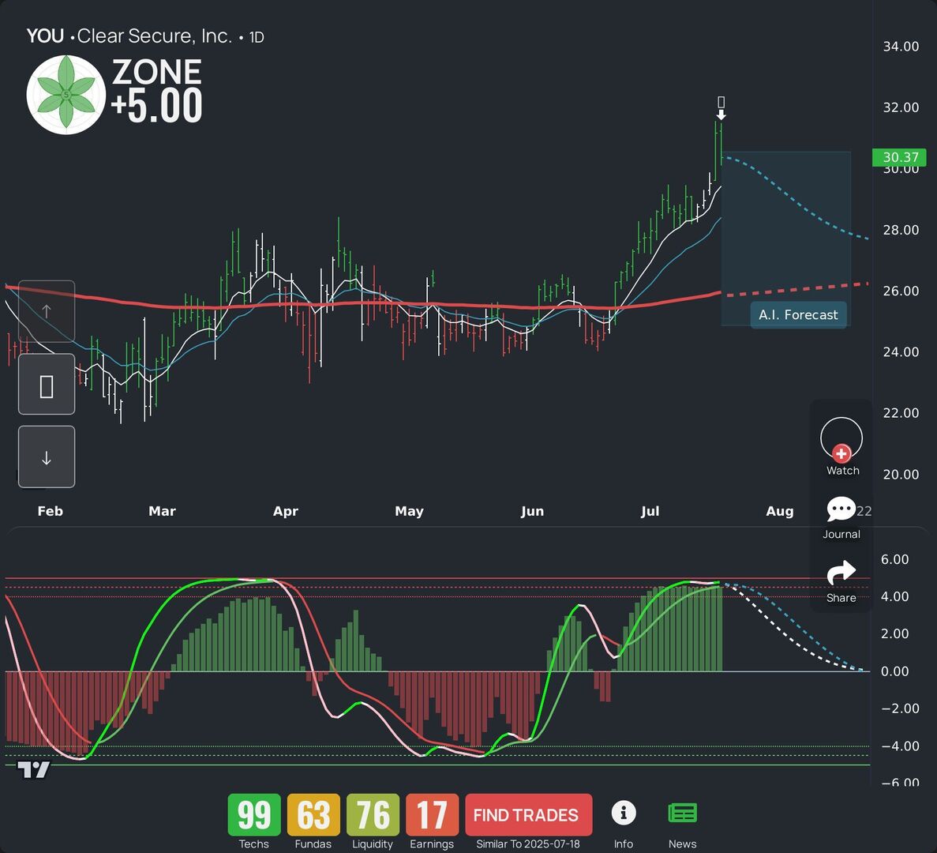Image resolution: width=937 pixels, height=853 pixels.
Task: Click the 1D timeframe label
Action: click(257, 37)
